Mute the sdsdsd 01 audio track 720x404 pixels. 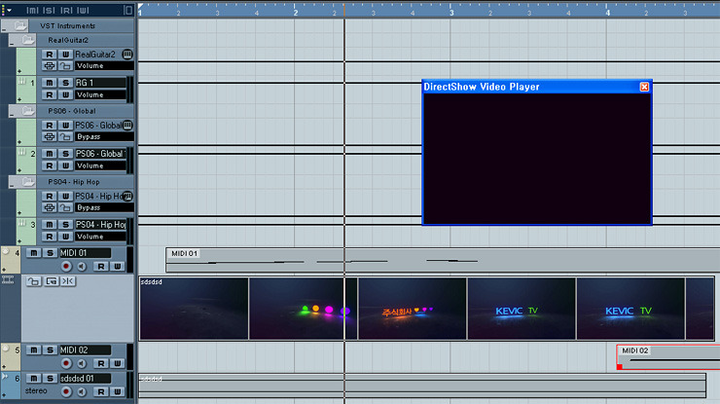[33, 379]
